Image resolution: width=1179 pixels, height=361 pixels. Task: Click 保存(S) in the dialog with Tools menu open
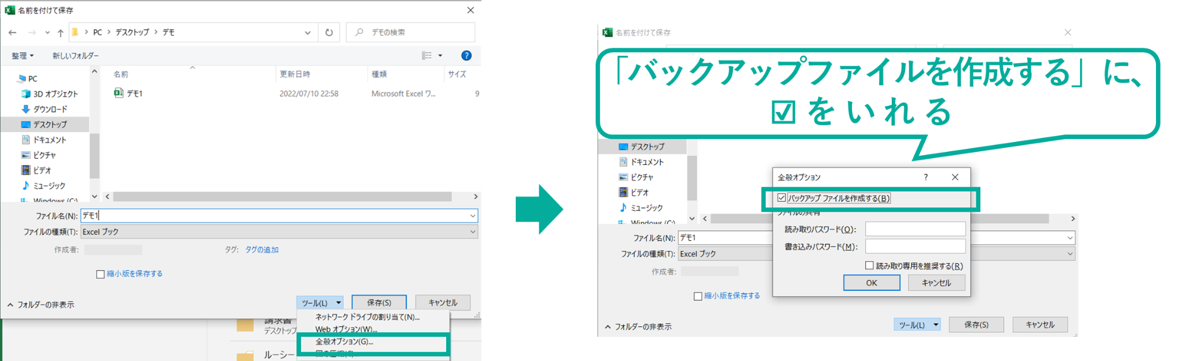[379, 302]
